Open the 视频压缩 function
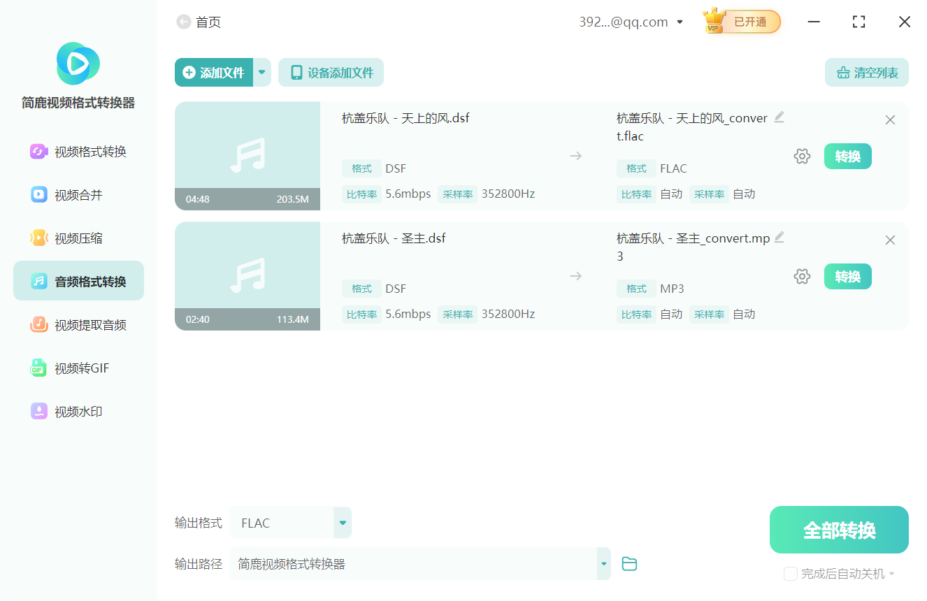The height and width of the screenshot is (601, 927). coord(78,238)
